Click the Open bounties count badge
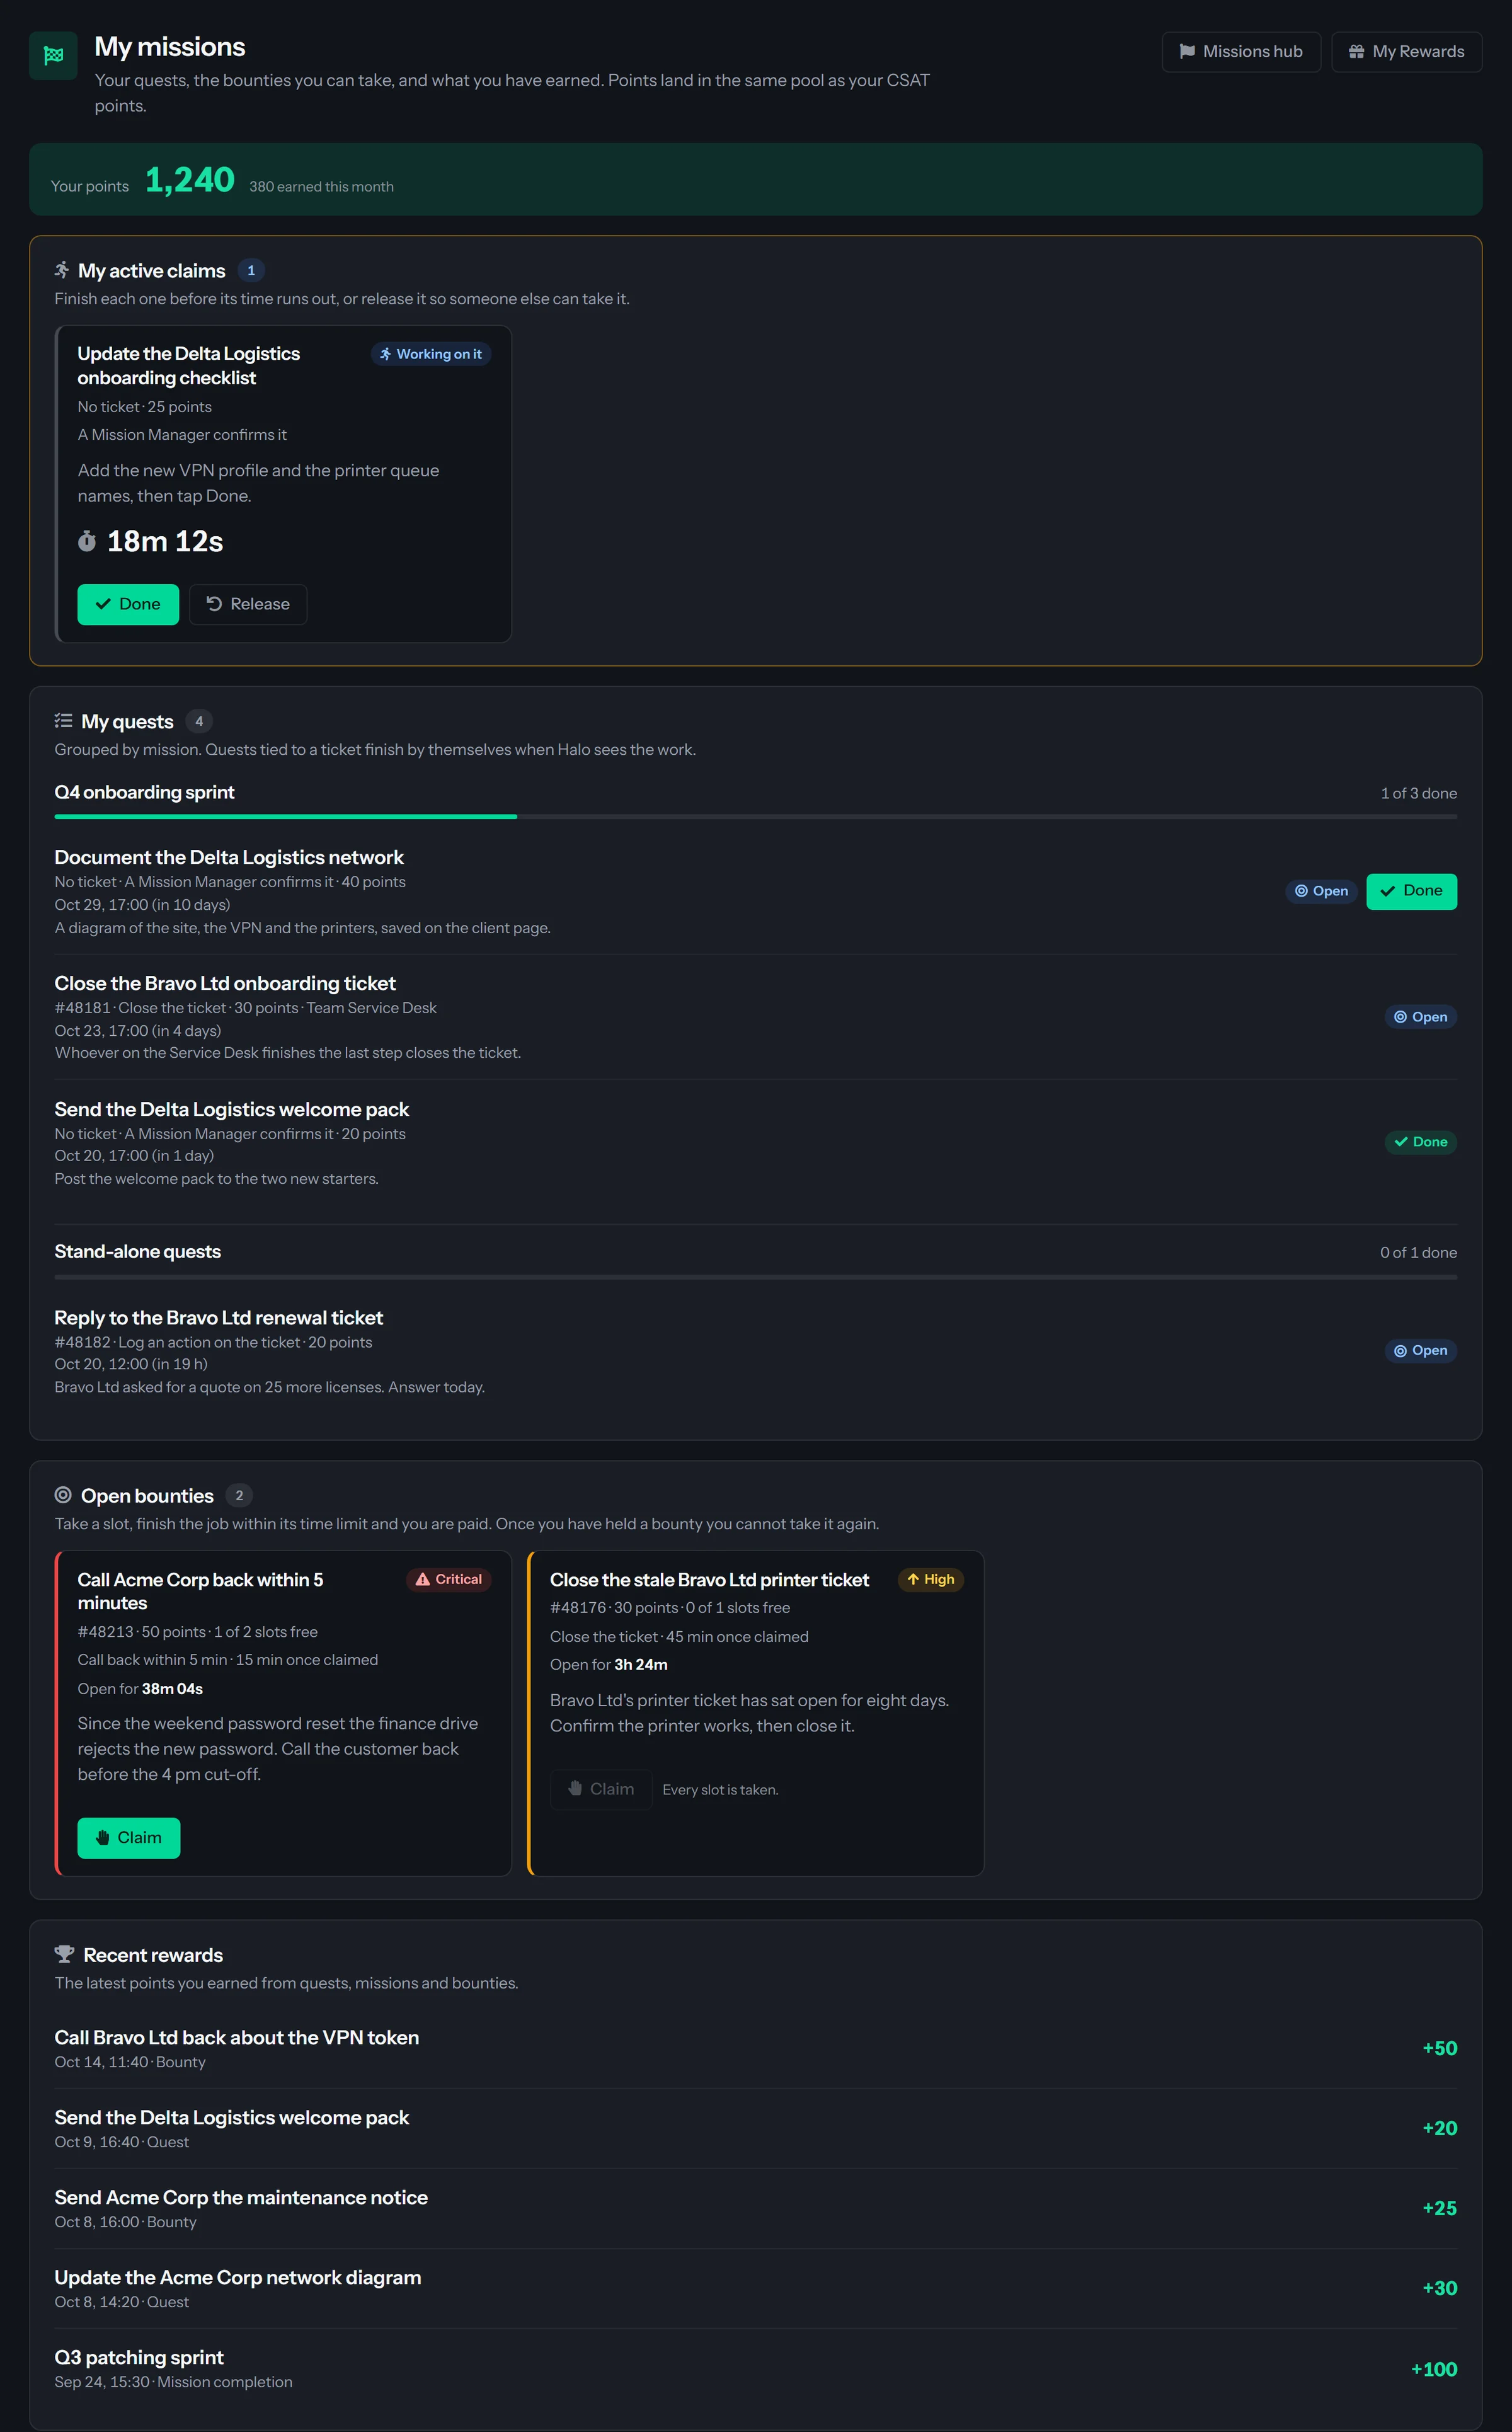The width and height of the screenshot is (1512, 2432). tap(239, 1495)
